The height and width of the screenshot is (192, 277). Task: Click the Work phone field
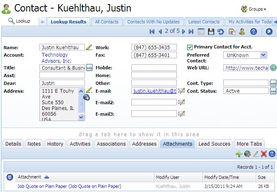click(x=154, y=47)
